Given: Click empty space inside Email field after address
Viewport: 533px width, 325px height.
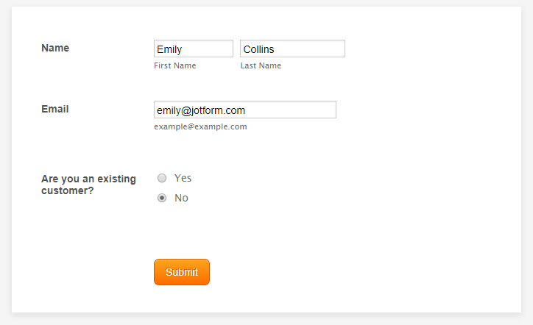Looking at the screenshot, I should click(294, 110).
